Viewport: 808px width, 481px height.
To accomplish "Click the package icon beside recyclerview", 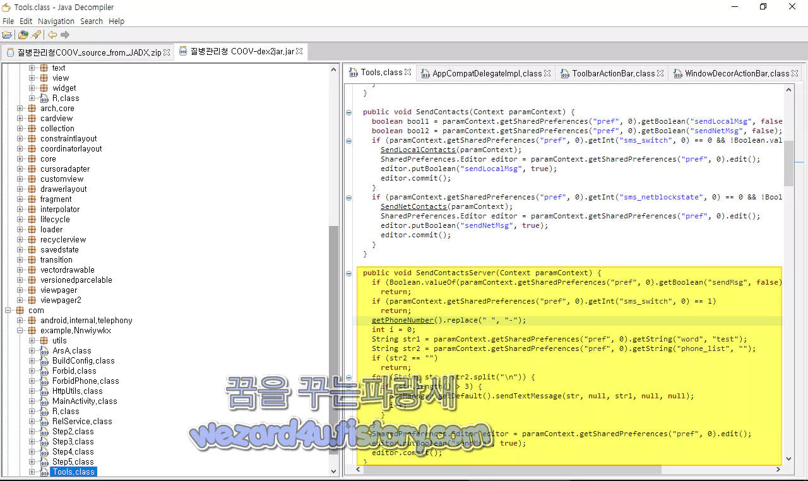I will pyautogui.click(x=32, y=240).
